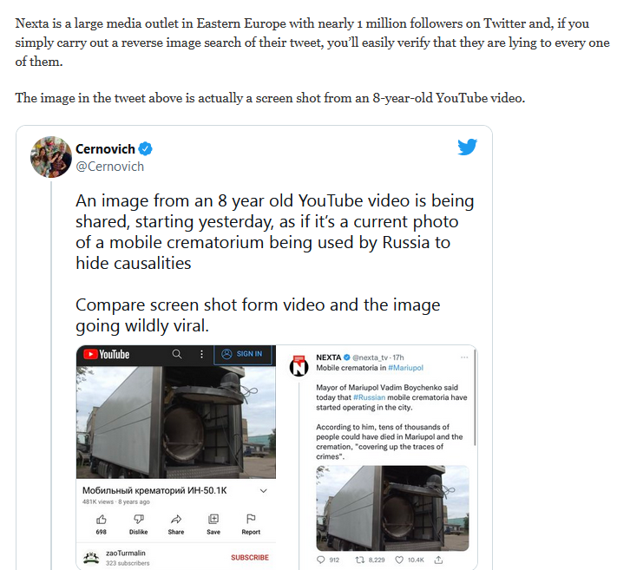
Task: Open the @Cernovich profile handle
Action: 110,167
